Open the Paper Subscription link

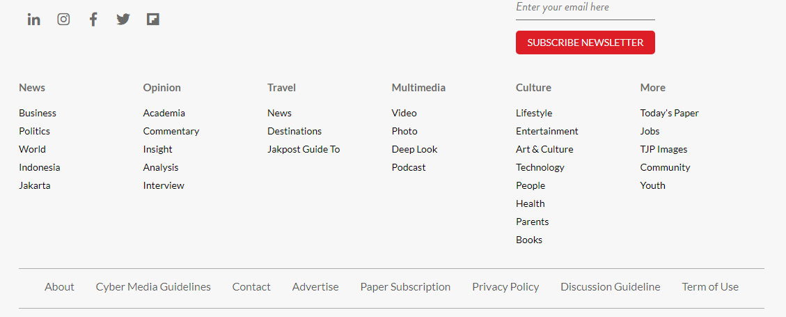tap(405, 287)
